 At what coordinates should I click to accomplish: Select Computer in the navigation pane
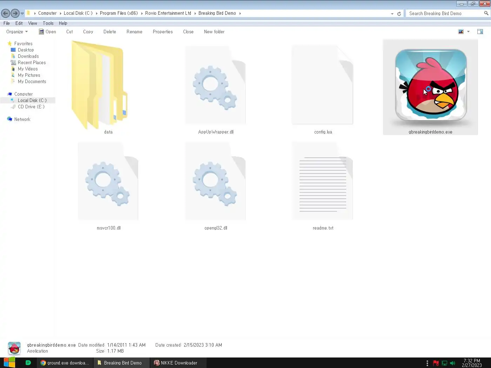click(23, 94)
